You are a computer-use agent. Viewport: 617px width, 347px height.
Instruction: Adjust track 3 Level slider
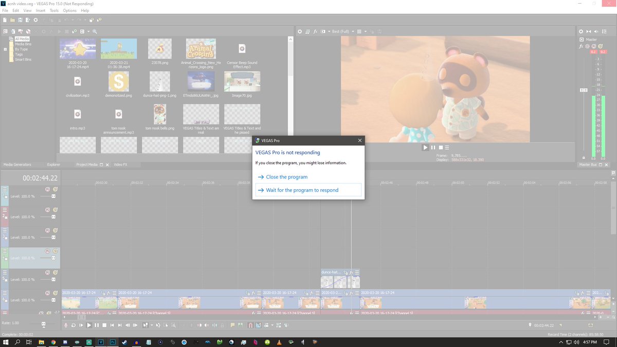pyautogui.click(x=53, y=238)
